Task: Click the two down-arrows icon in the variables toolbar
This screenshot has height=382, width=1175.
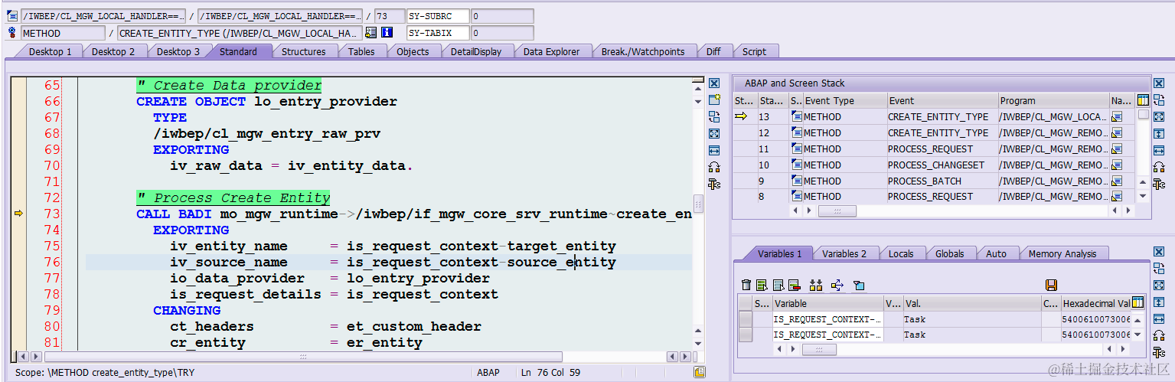Action: click(816, 285)
